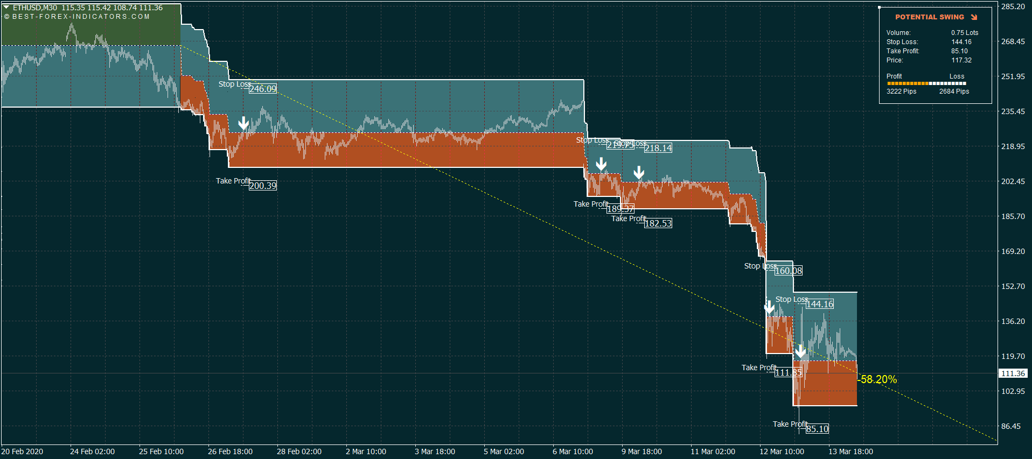The image size is (1032, 459).
Task: Click the sell arrow below Stop Loss 160.08
Action: [x=769, y=307]
